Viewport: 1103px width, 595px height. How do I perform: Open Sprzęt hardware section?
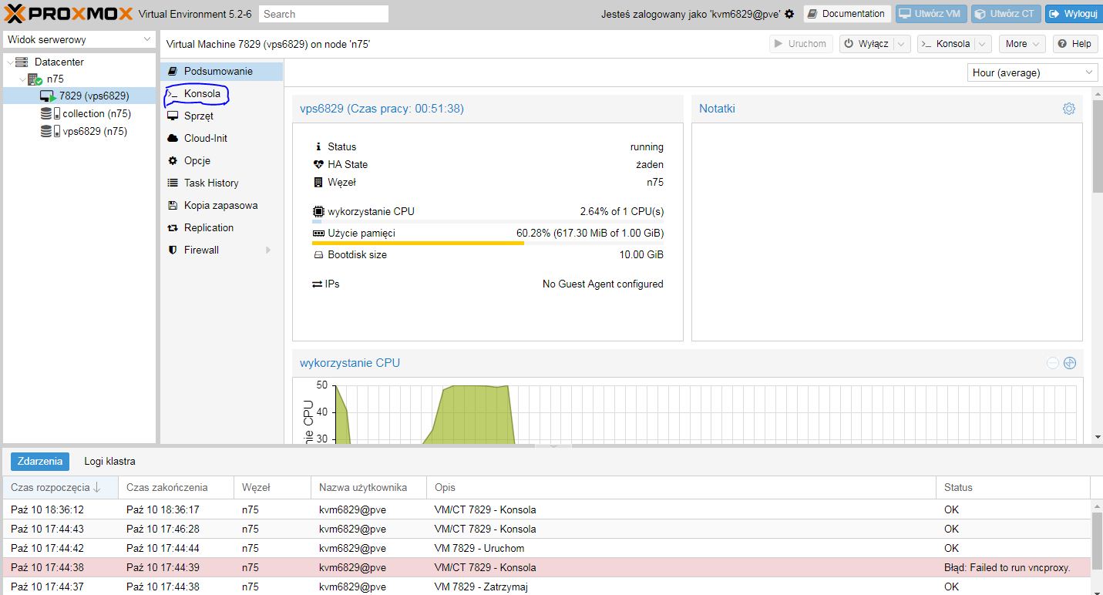coord(198,116)
